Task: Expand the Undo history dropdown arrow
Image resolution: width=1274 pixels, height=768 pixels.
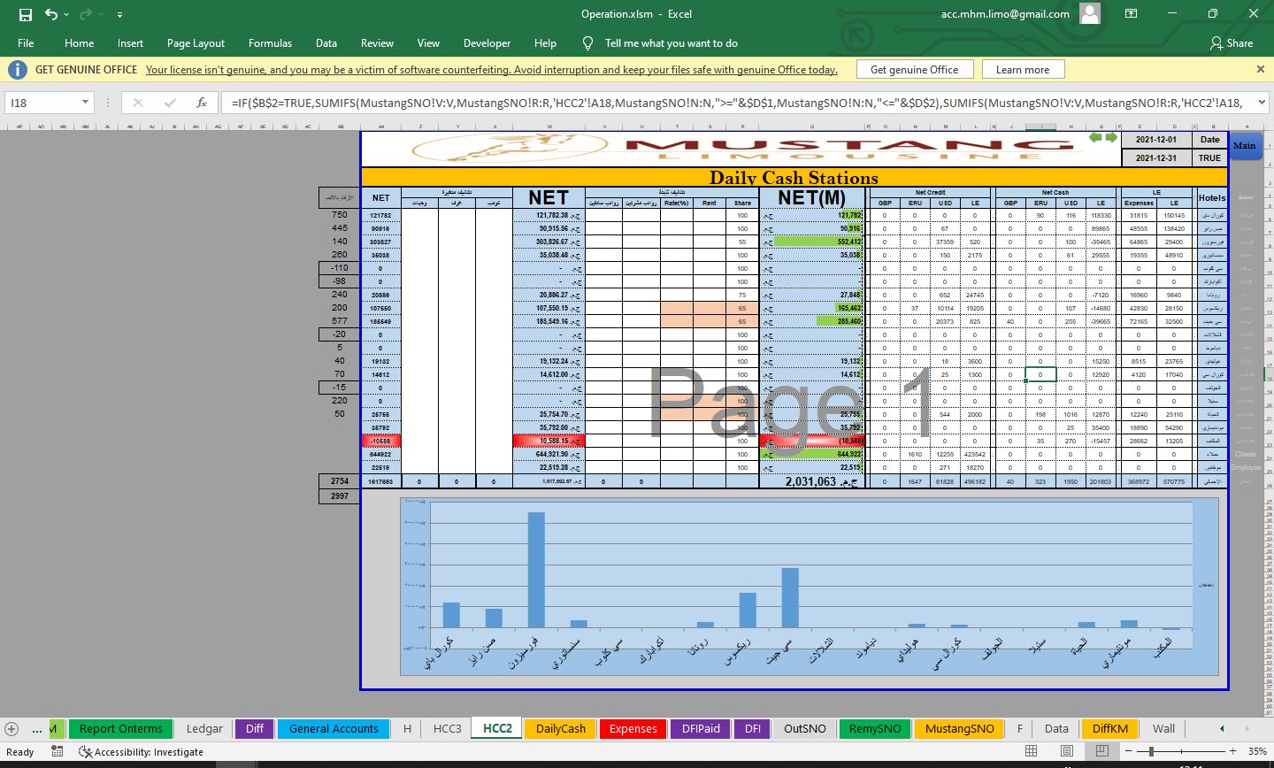Action: click(x=68, y=15)
